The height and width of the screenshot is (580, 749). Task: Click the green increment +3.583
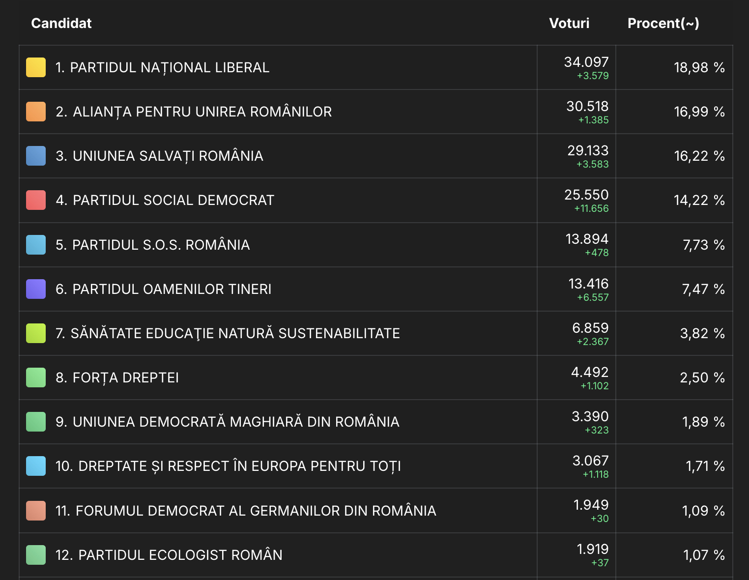593,164
